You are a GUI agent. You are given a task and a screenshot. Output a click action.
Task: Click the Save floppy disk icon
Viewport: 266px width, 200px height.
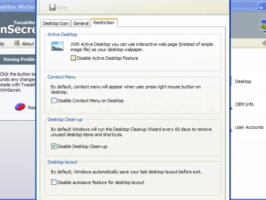(x=53, y=7)
